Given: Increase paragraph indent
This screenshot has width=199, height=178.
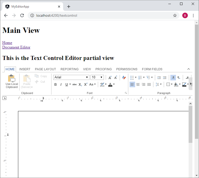Looking at the screenshot, I should [165, 78].
